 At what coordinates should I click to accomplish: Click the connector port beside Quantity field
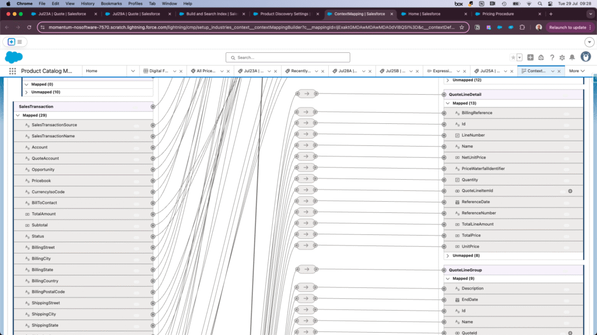point(444,180)
